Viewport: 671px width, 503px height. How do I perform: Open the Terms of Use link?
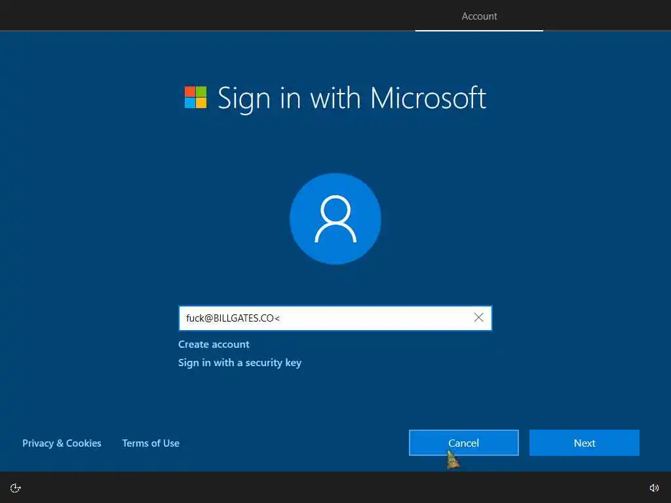(151, 443)
